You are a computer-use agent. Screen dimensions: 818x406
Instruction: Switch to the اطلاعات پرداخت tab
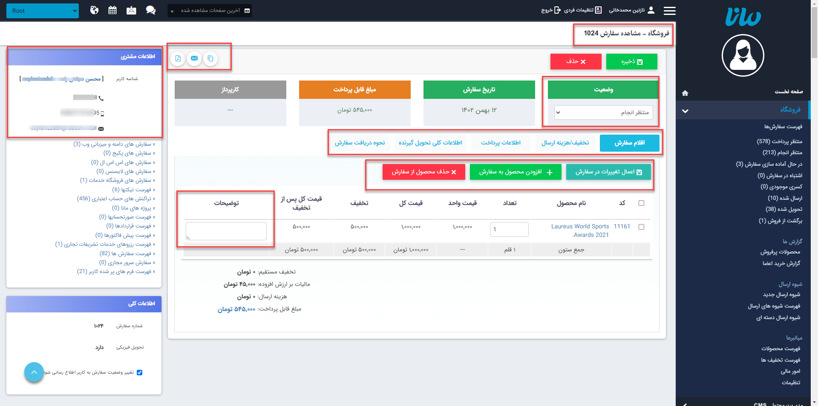point(501,143)
